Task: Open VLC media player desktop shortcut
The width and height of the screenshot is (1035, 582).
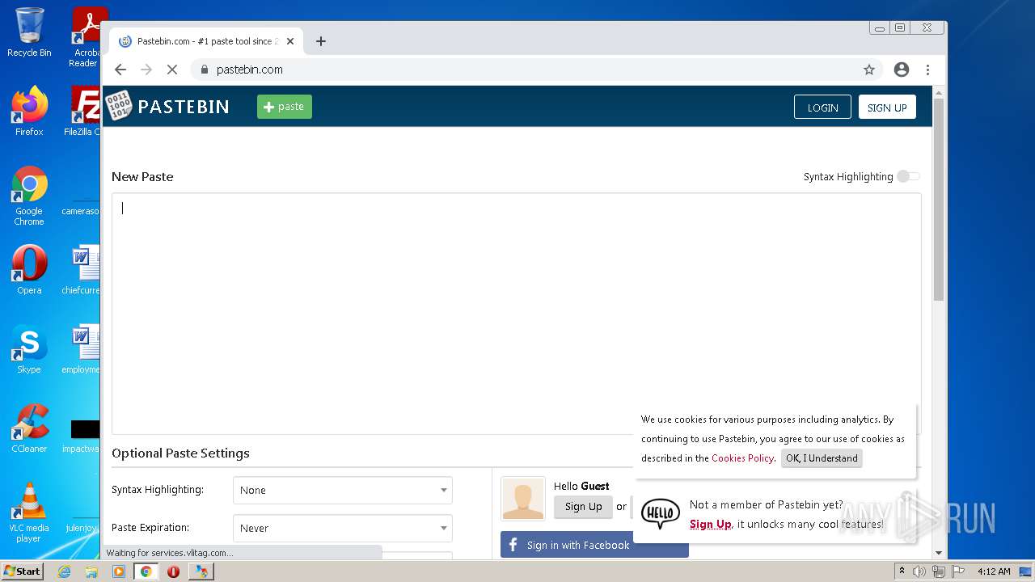Action: 29,512
